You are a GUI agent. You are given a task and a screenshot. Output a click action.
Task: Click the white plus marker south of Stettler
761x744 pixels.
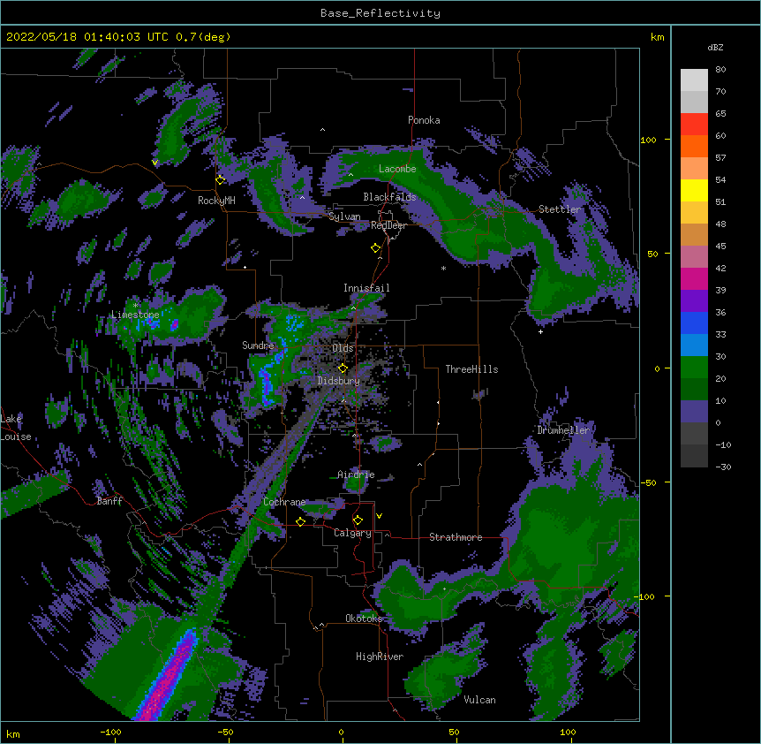tap(540, 331)
